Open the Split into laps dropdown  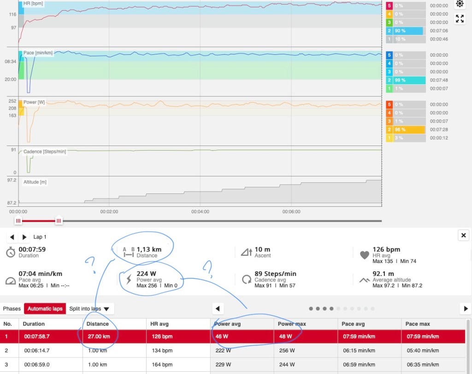tap(90, 309)
